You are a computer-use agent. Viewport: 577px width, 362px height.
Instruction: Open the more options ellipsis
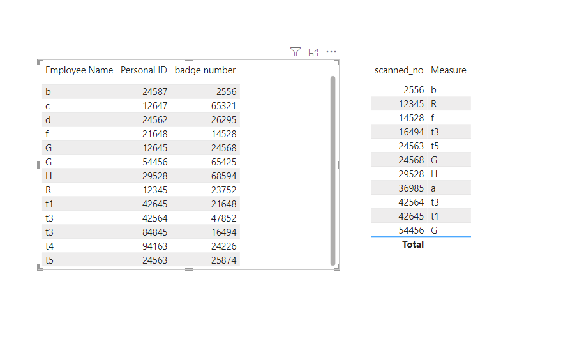[x=331, y=52]
